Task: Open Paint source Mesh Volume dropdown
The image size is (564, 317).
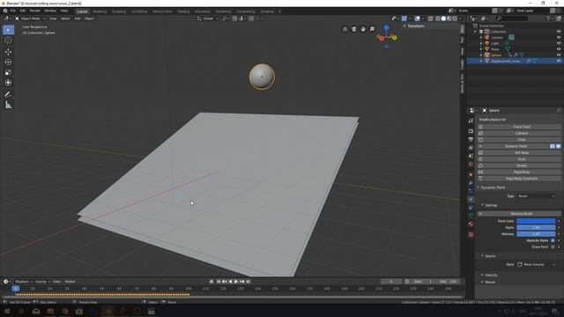Action: tap(537, 264)
